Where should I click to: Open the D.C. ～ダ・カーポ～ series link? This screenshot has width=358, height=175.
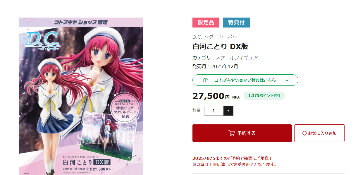214,37
